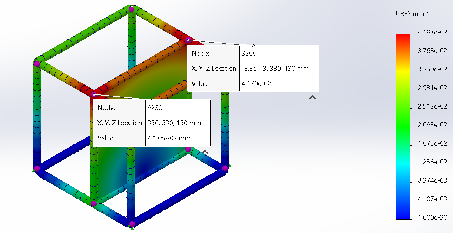This screenshot has width=453, height=233.
Task: Click the legend maximum value 4.187e-02
Action: pyautogui.click(x=432, y=32)
